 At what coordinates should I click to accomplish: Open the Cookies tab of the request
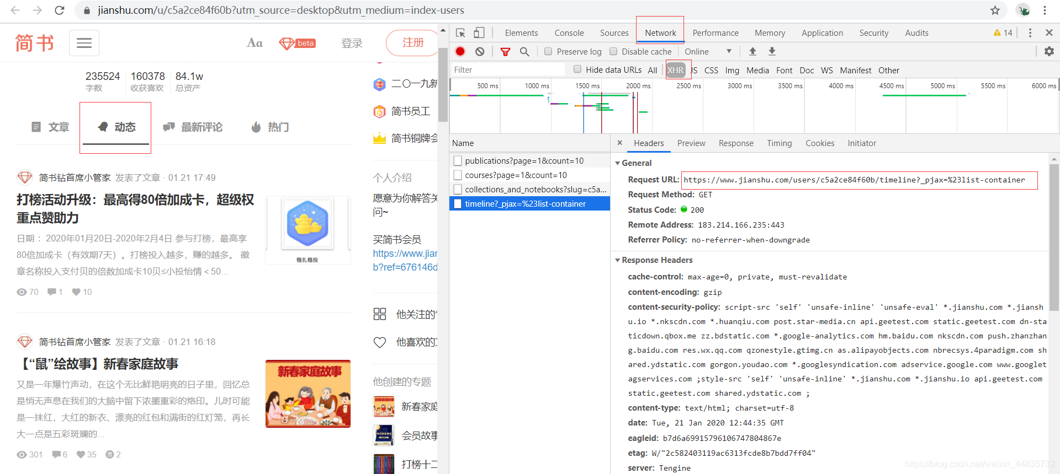click(x=820, y=143)
